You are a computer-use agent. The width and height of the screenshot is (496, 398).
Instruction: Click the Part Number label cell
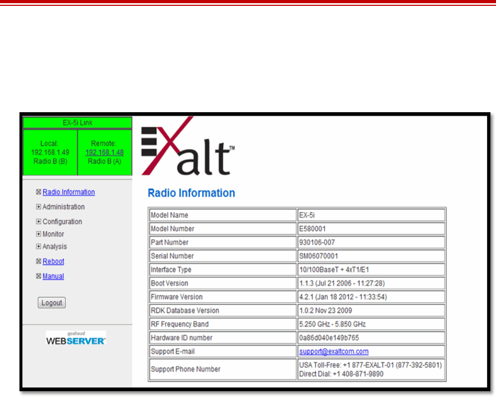coord(223,242)
